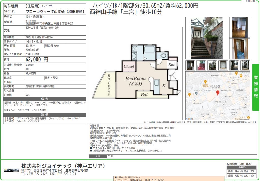
Task: Click the room number 104 (1階部分)
Action: pyautogui.click(x=35, y=17)
